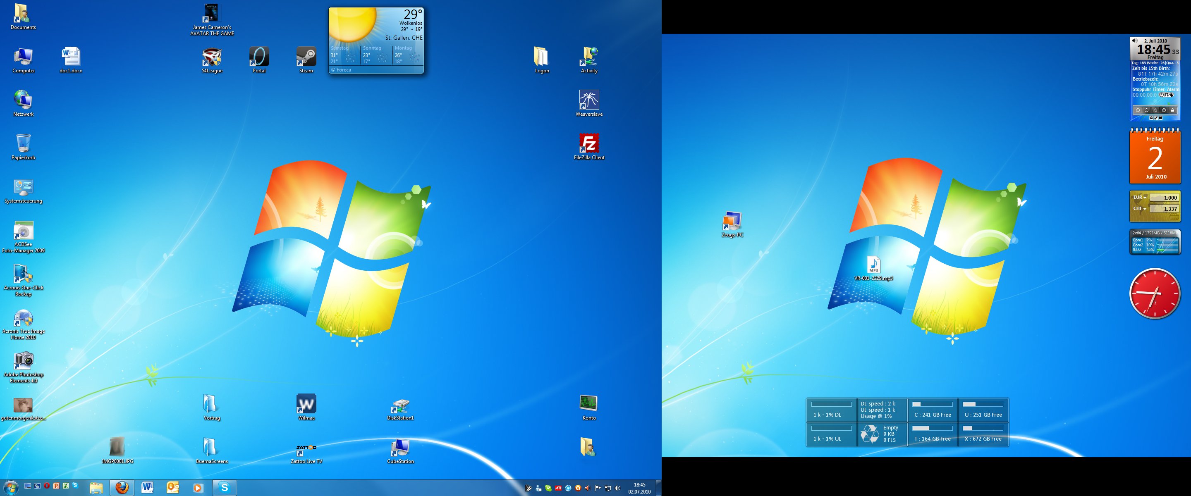Click the X: drive free space bar
The height and width of the screenshot is (496, 1191).
tap(983, 429)
